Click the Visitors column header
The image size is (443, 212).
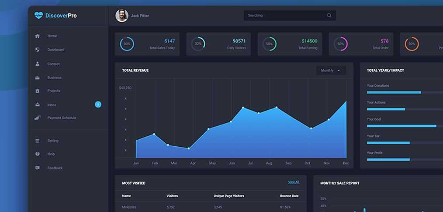click(172, 196)
